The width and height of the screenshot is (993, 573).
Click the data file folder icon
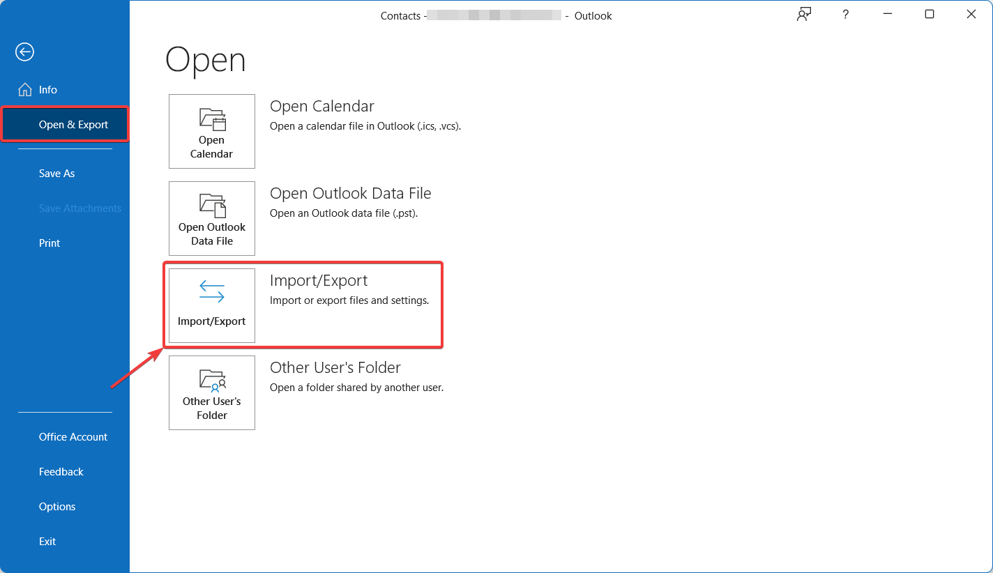pos(213,206)
